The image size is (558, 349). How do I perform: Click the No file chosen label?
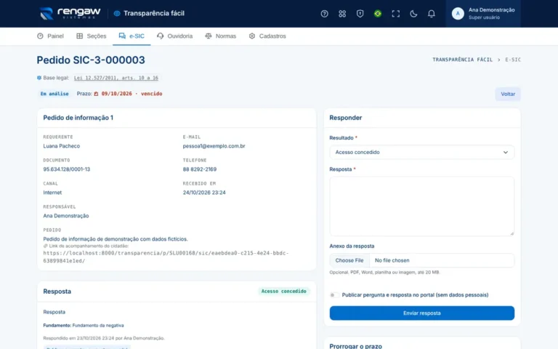[392, 260]
